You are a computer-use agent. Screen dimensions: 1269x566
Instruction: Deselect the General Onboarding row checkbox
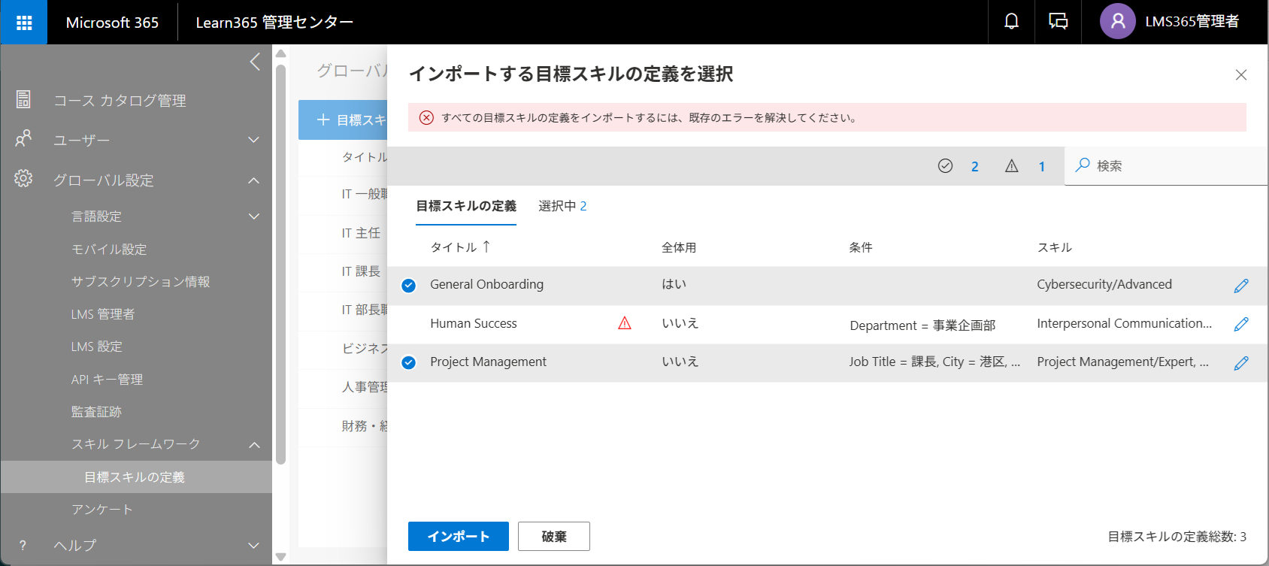pyautogui.click(x=409, y=286)
